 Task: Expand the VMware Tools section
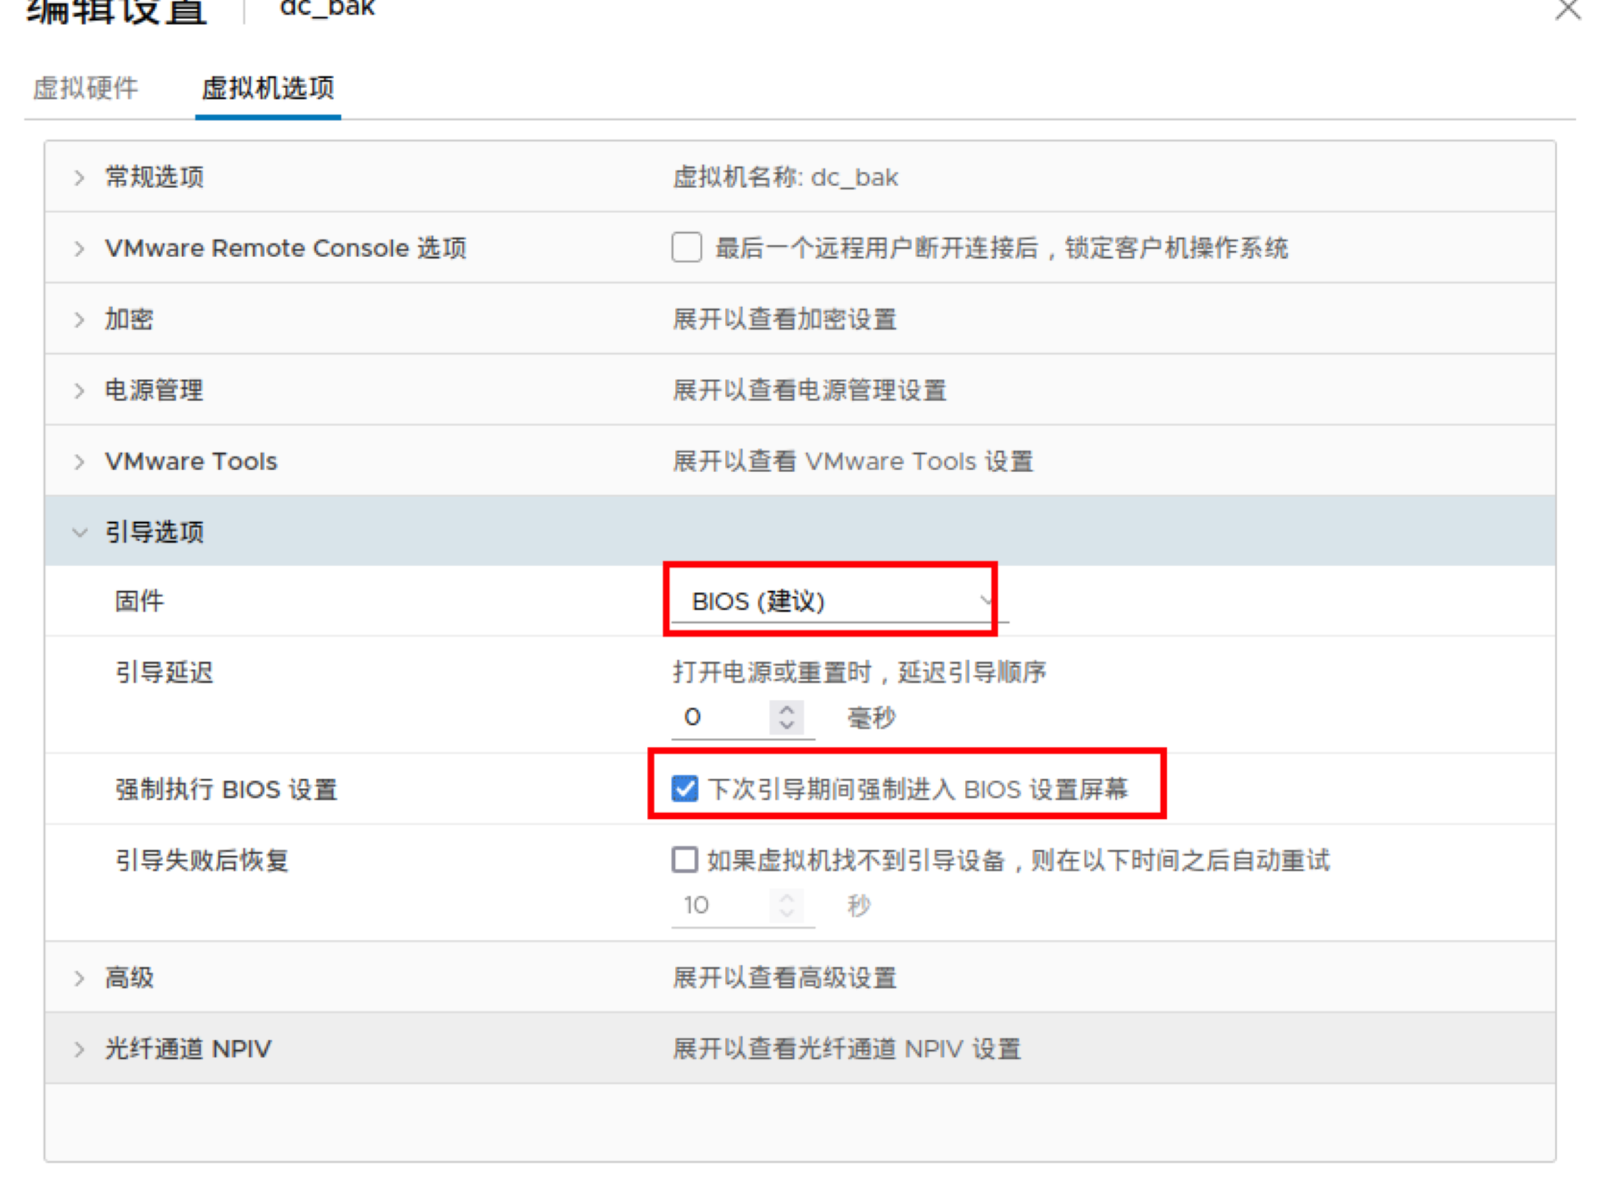click(x=79, y=462)
